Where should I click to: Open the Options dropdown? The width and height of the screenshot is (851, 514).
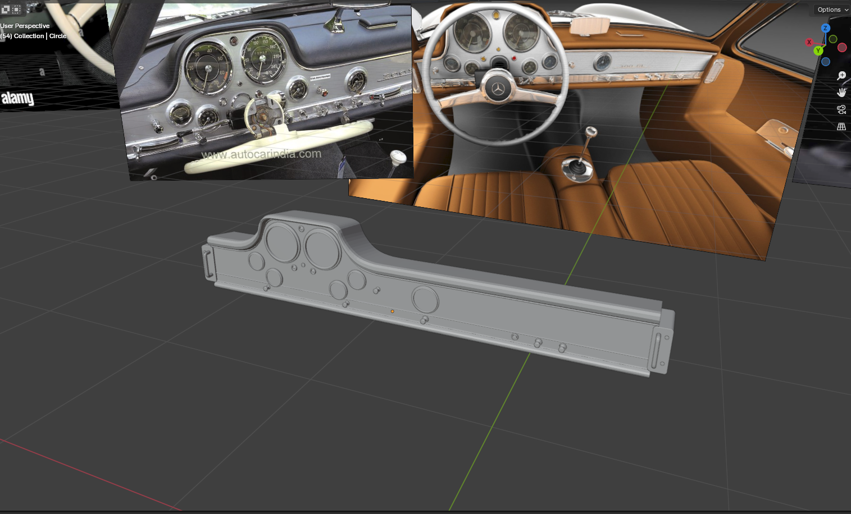click(x=832, y=10)
